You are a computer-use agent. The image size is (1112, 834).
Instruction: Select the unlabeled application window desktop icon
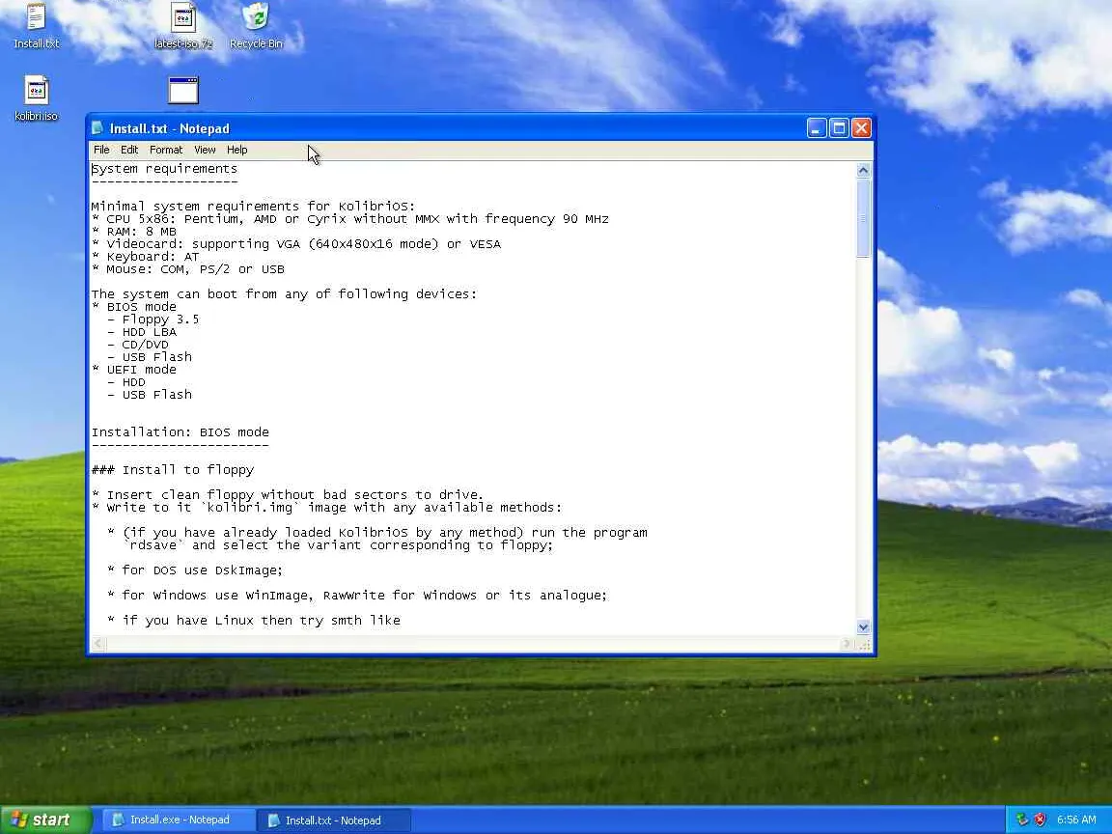[x=183, y=91]
